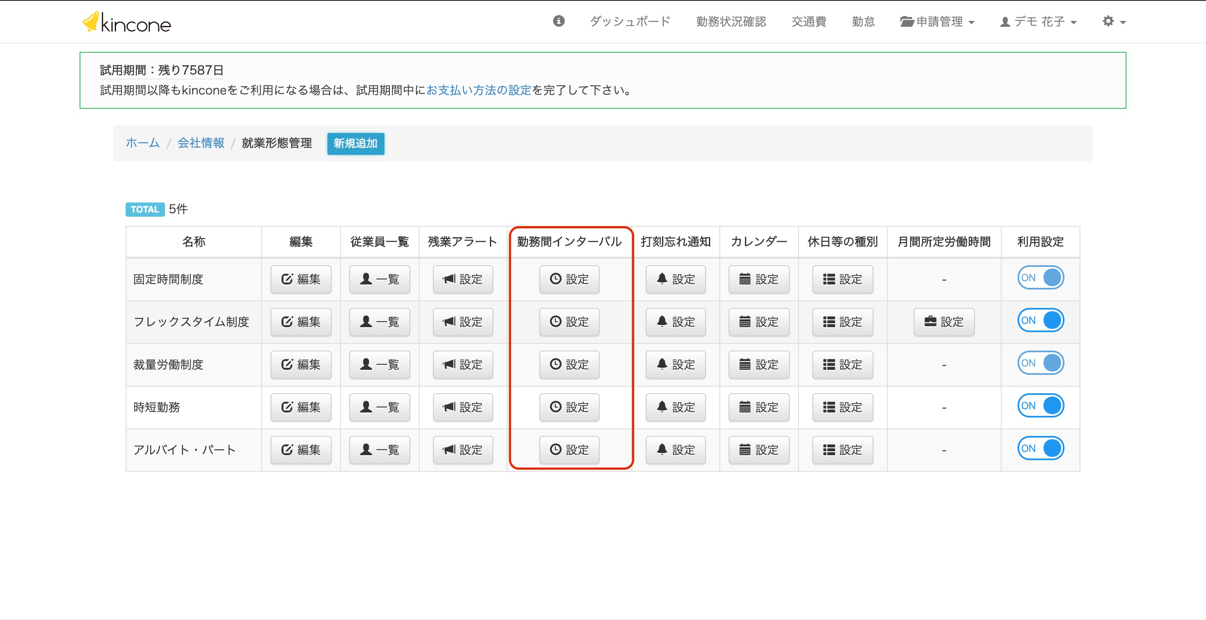Open work interval settings for アルバイト・パート

pos(569,450)
